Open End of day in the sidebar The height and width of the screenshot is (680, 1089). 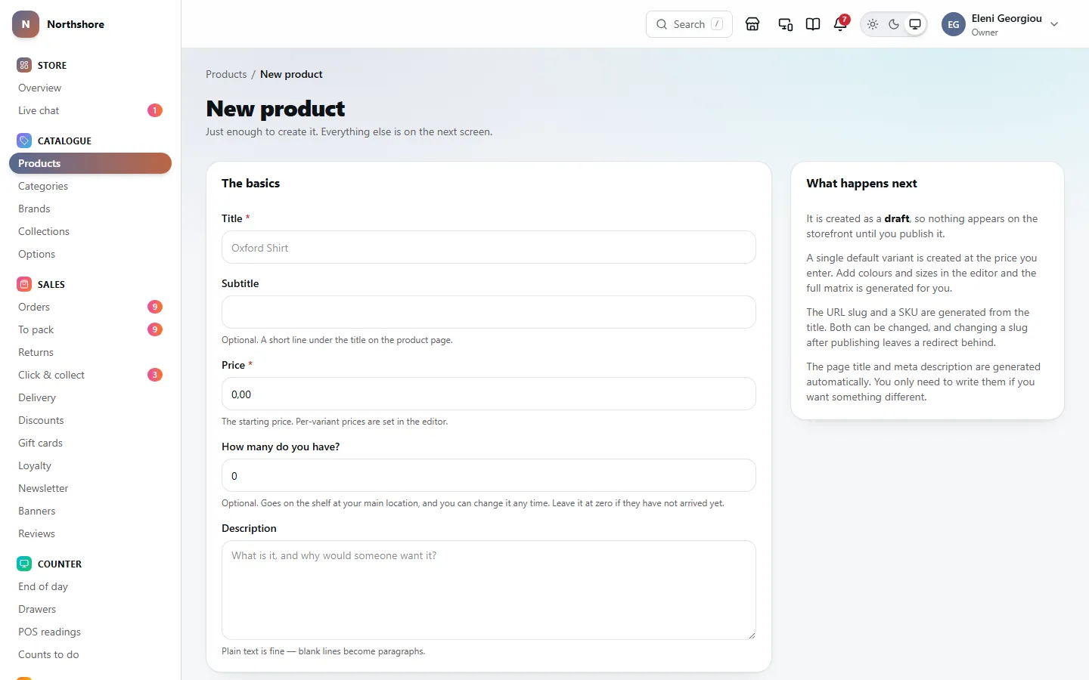(90, 586)
